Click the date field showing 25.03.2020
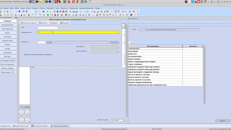 click(x=117, y=120)
